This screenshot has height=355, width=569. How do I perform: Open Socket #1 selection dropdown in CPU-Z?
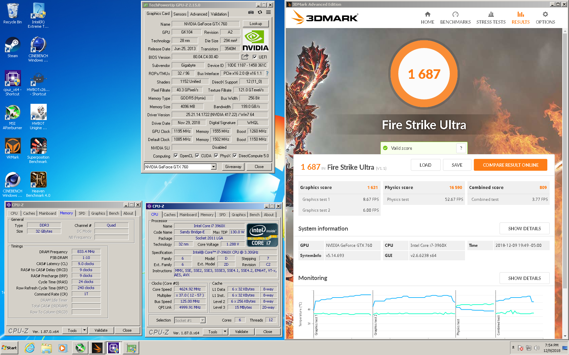tap(203, 320)
